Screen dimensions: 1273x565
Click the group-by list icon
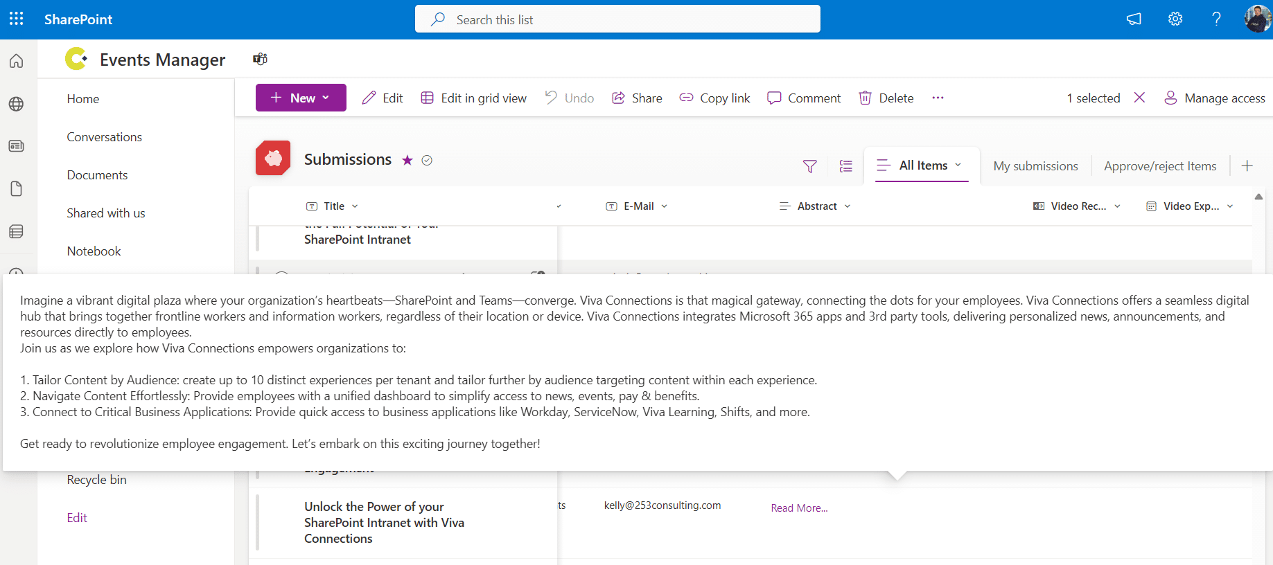tap(845, 166)
